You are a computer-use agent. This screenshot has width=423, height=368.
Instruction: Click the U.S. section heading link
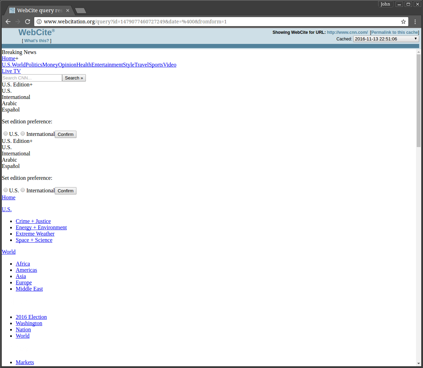(x=7, y=209)
